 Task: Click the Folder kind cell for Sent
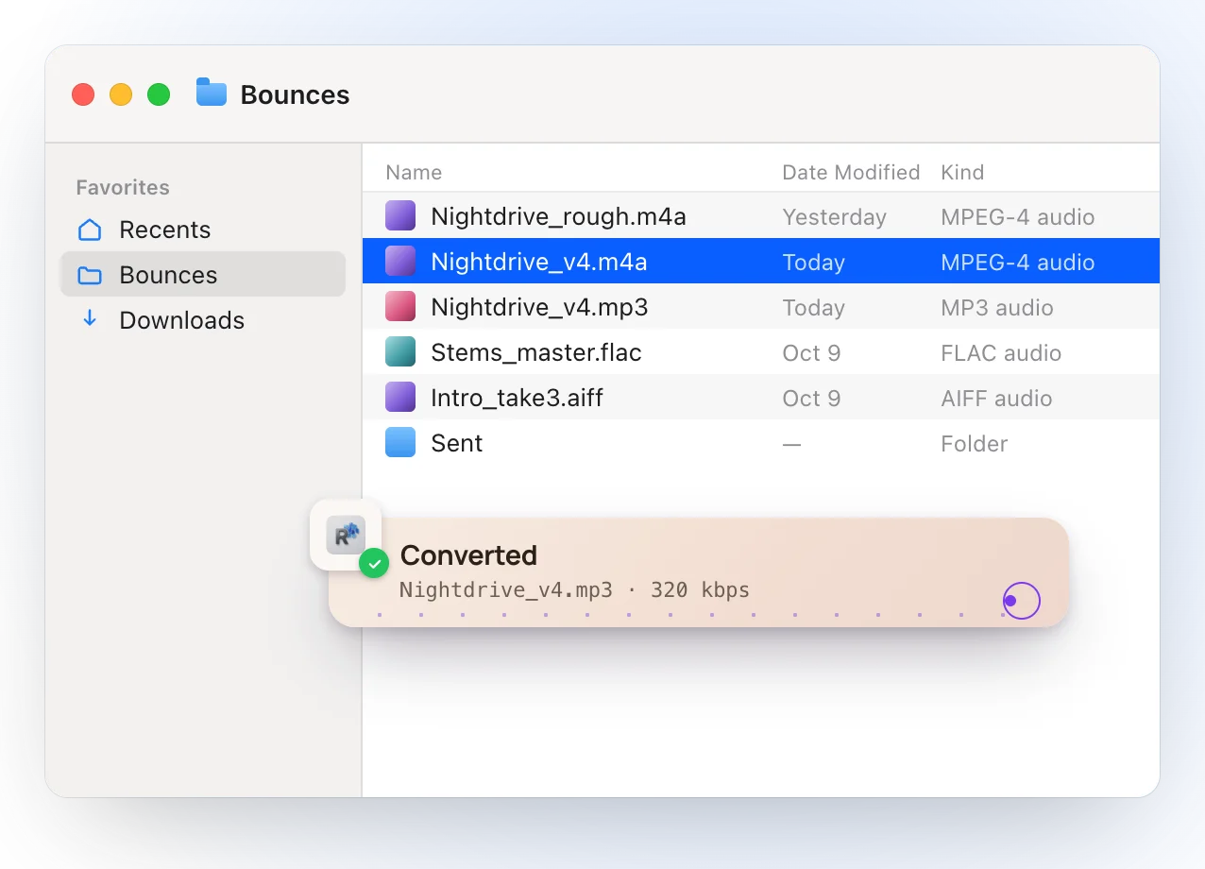(975, 444)
